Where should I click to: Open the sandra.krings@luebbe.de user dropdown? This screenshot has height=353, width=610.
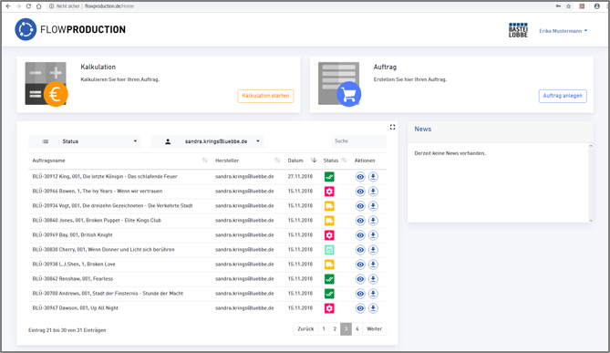click(x=207, y=141)
